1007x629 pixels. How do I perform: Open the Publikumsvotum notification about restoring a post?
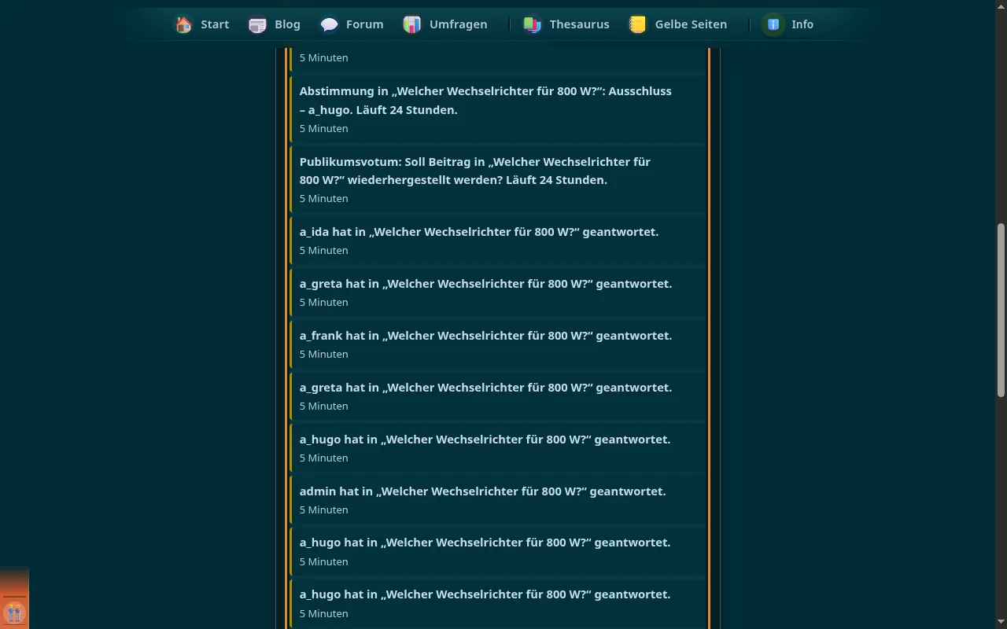click(498, 179)
